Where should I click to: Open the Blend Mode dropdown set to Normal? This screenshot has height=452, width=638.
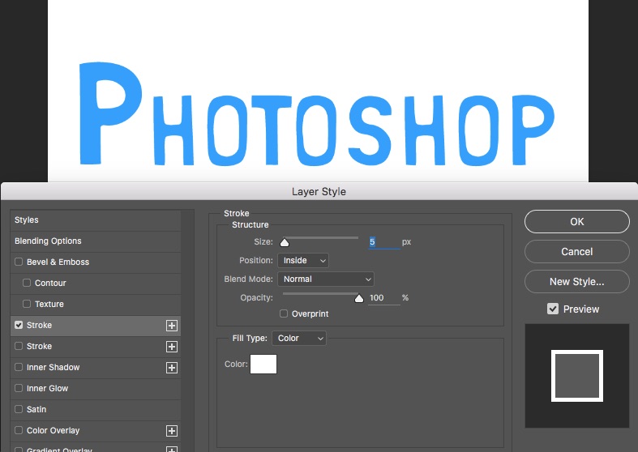click(326, 279)
